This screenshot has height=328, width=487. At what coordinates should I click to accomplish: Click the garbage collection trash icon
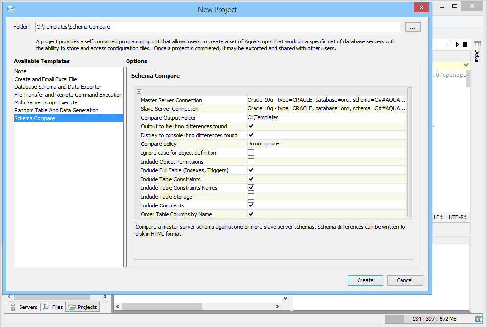(478, 319)
